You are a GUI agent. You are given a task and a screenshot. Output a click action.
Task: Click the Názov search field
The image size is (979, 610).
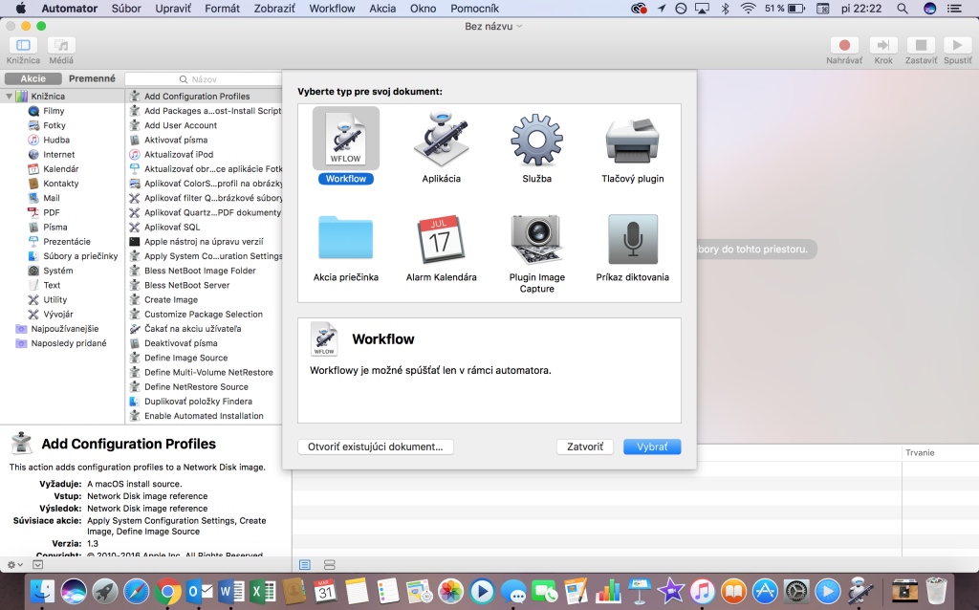tap(205, 79)
